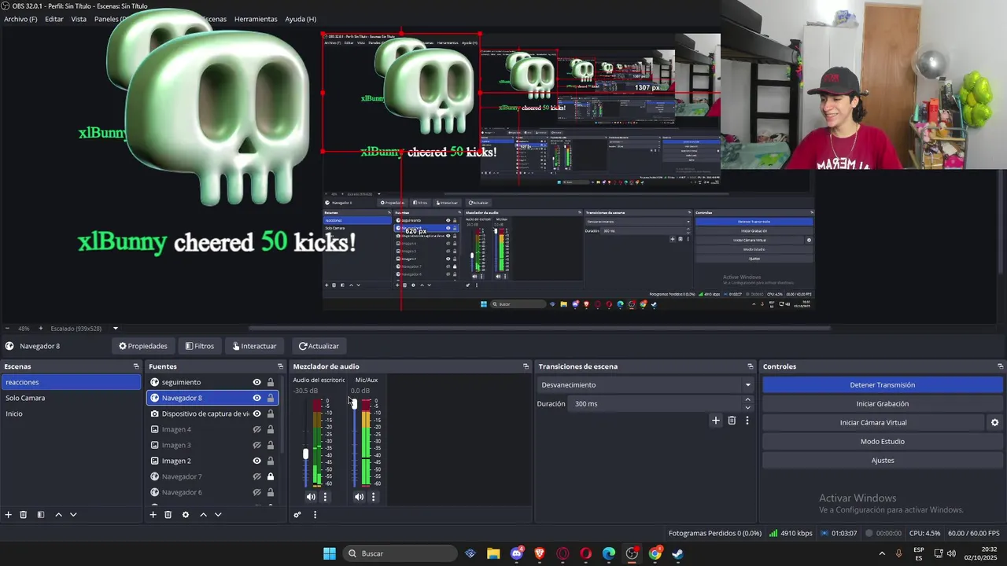
Task: Show hidden system tray icons chevron
Action: (881, 553)
